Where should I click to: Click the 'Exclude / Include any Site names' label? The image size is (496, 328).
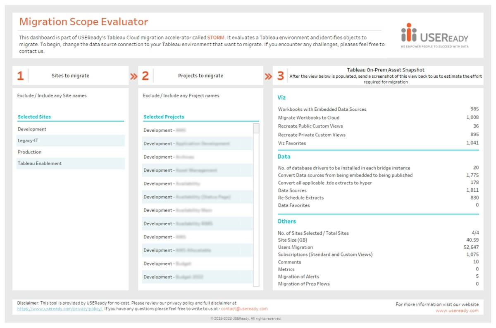point(52,96)
